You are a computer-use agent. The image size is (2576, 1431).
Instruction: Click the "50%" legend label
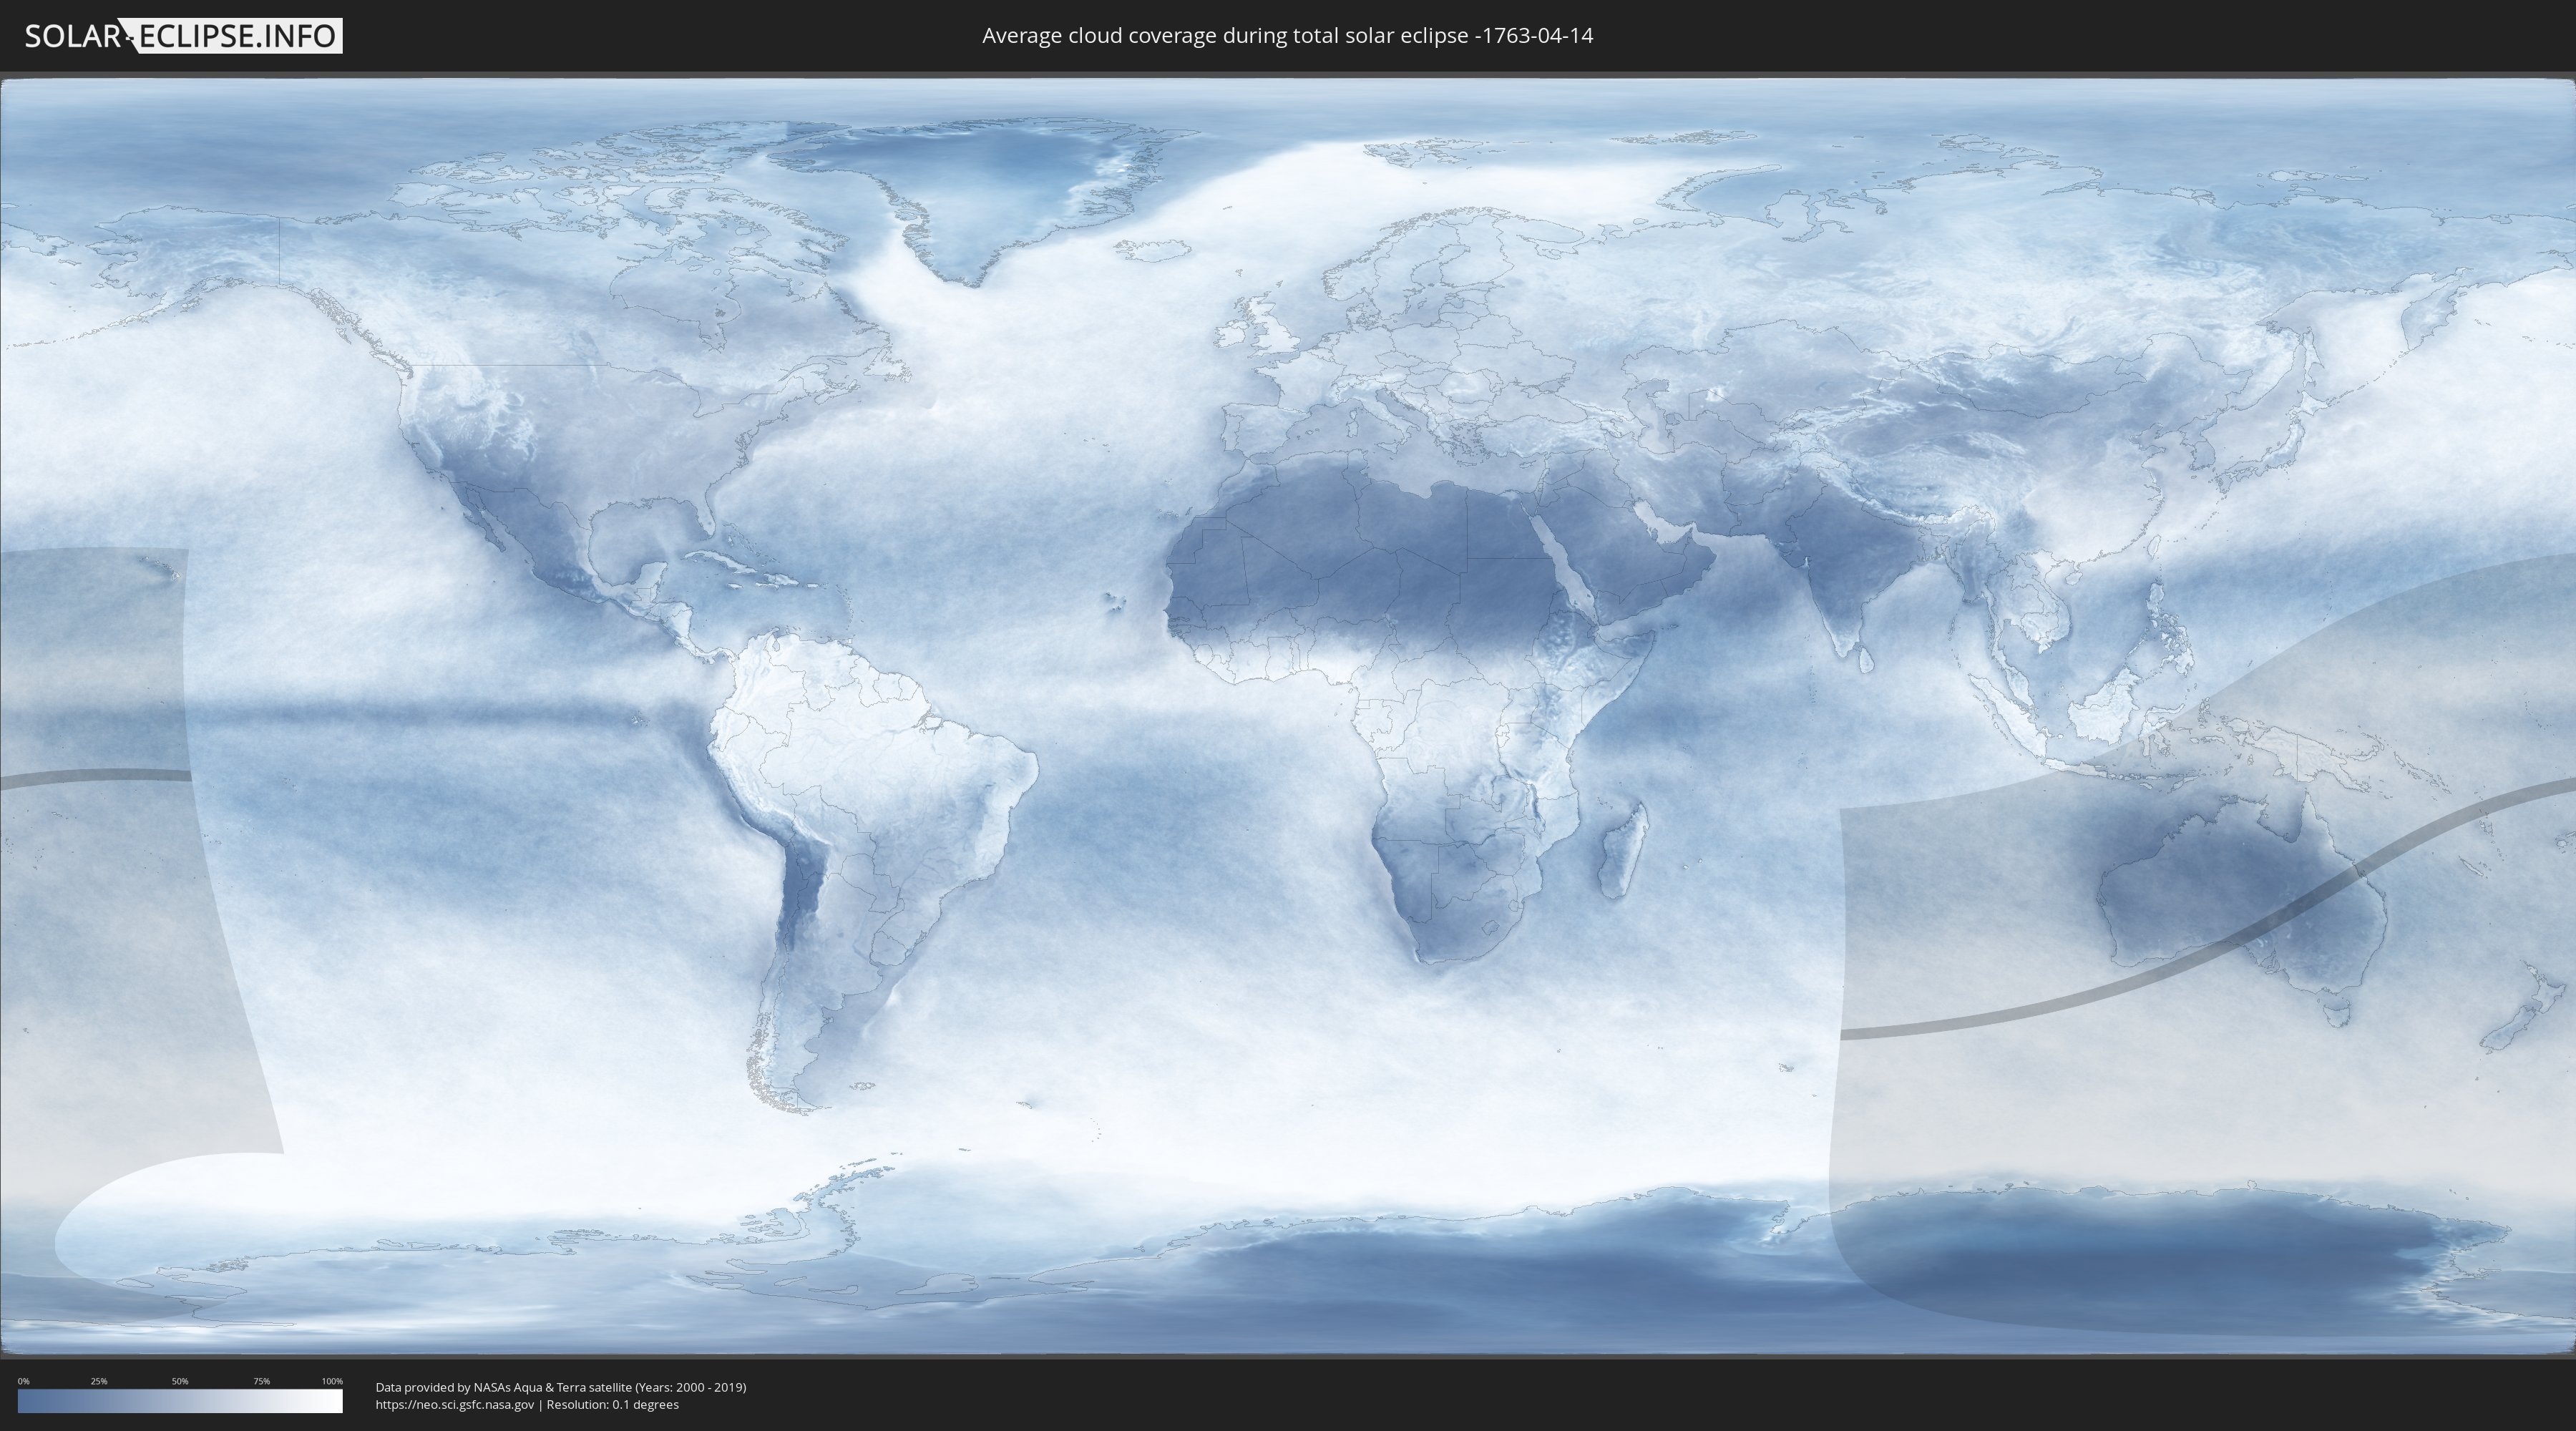(x=180, y=1381)
